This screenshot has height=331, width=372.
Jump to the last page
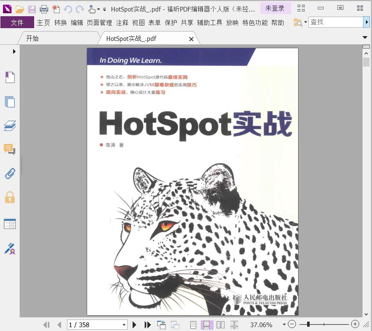pos(148,325)
